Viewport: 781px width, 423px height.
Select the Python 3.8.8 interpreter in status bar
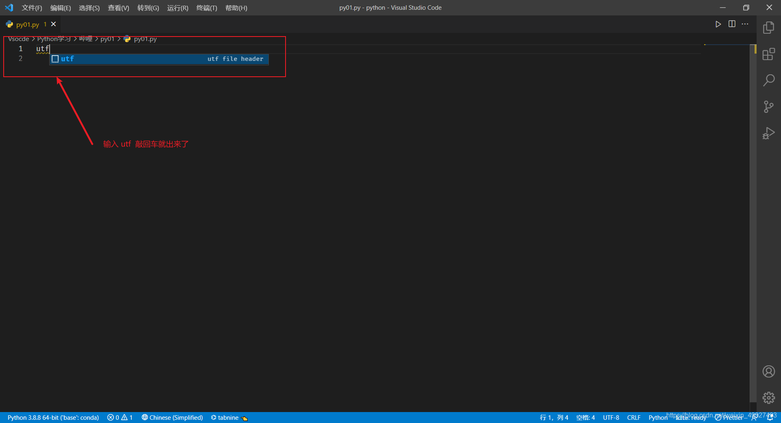(x=53, y=418)
